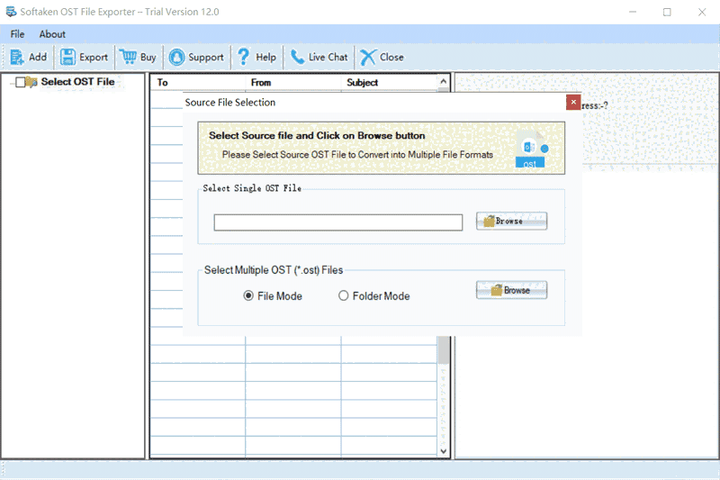The height and width of the screenshot is (480, 720).
Task: Click the OST file icon in banner
Action: click(x=530, y=149)
